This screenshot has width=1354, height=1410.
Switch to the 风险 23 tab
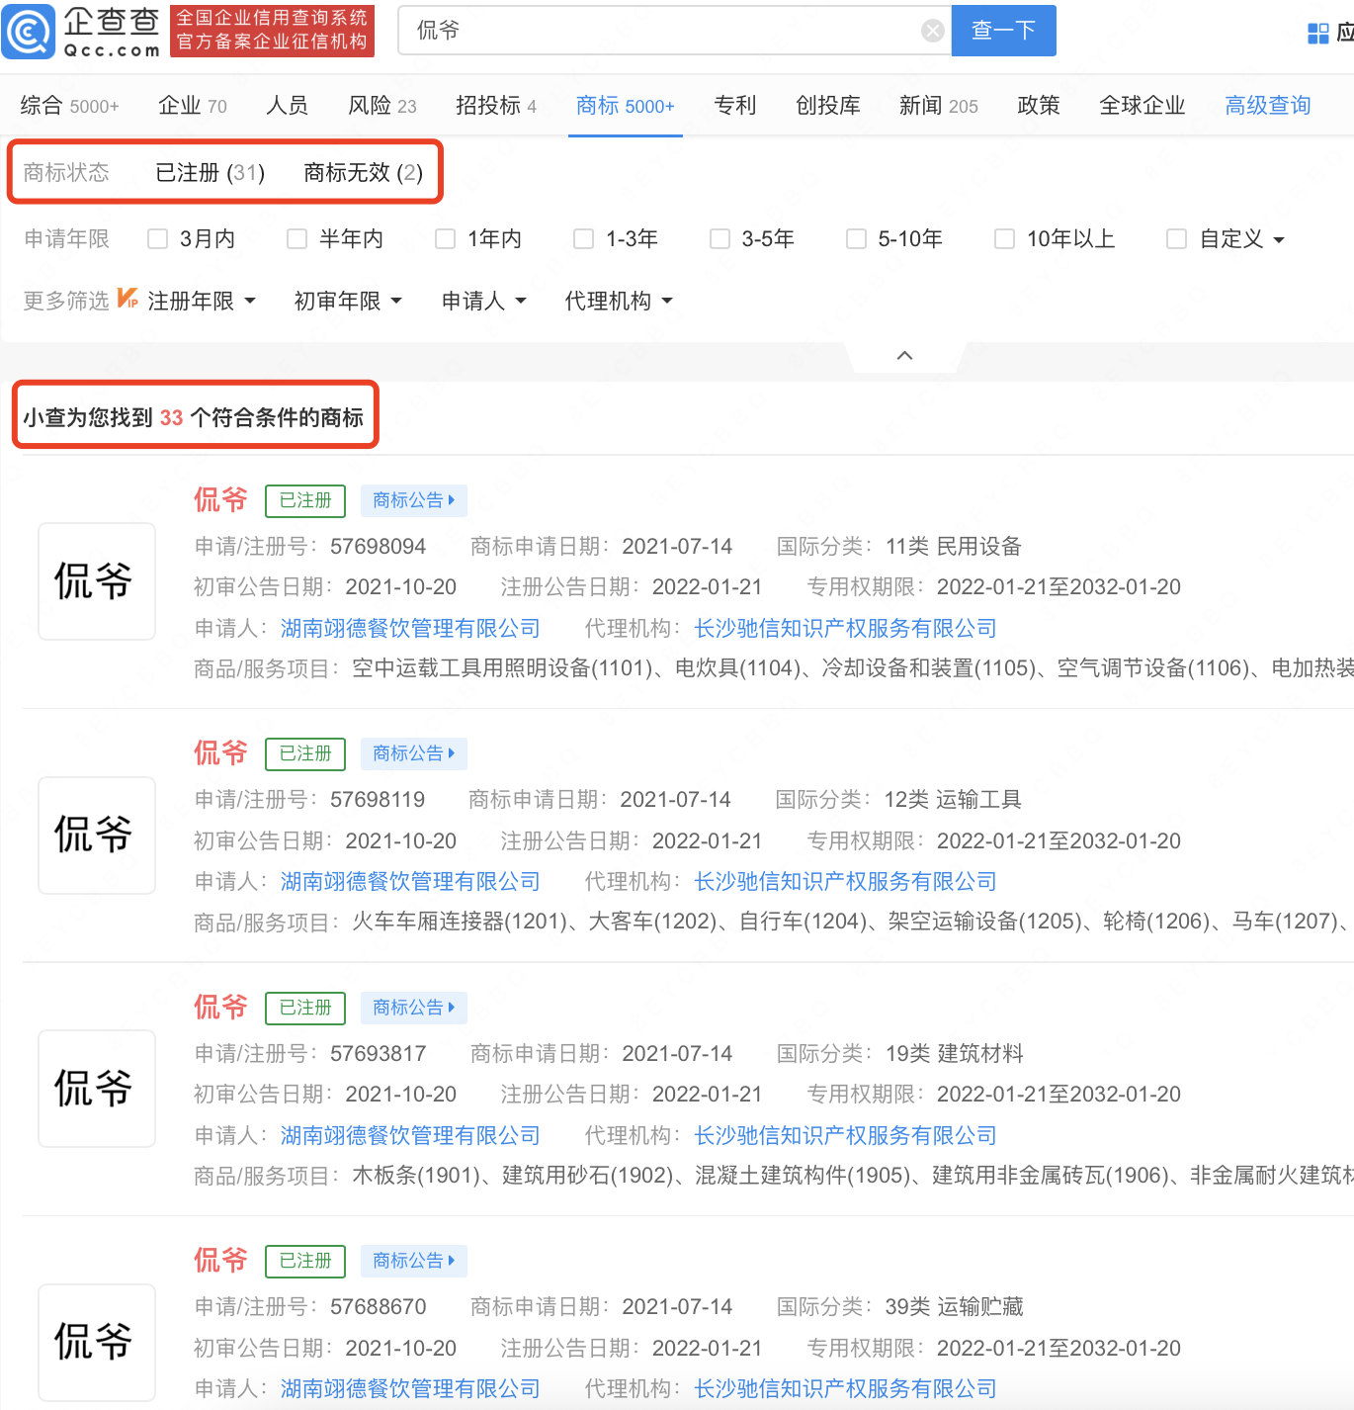pyautogui.click(x=382, y=105)
